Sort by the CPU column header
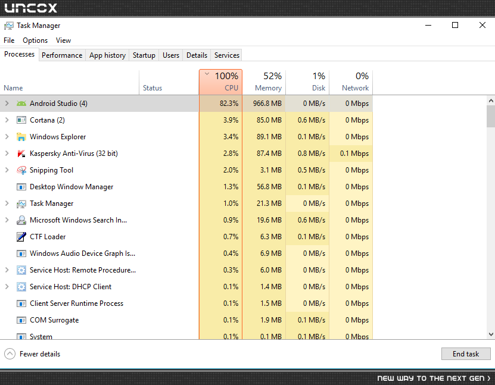 tap(220, 82)
